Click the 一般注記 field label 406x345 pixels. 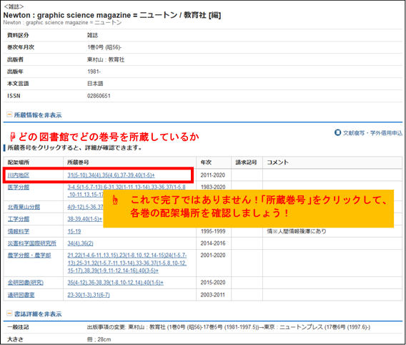tap(18, 327)
